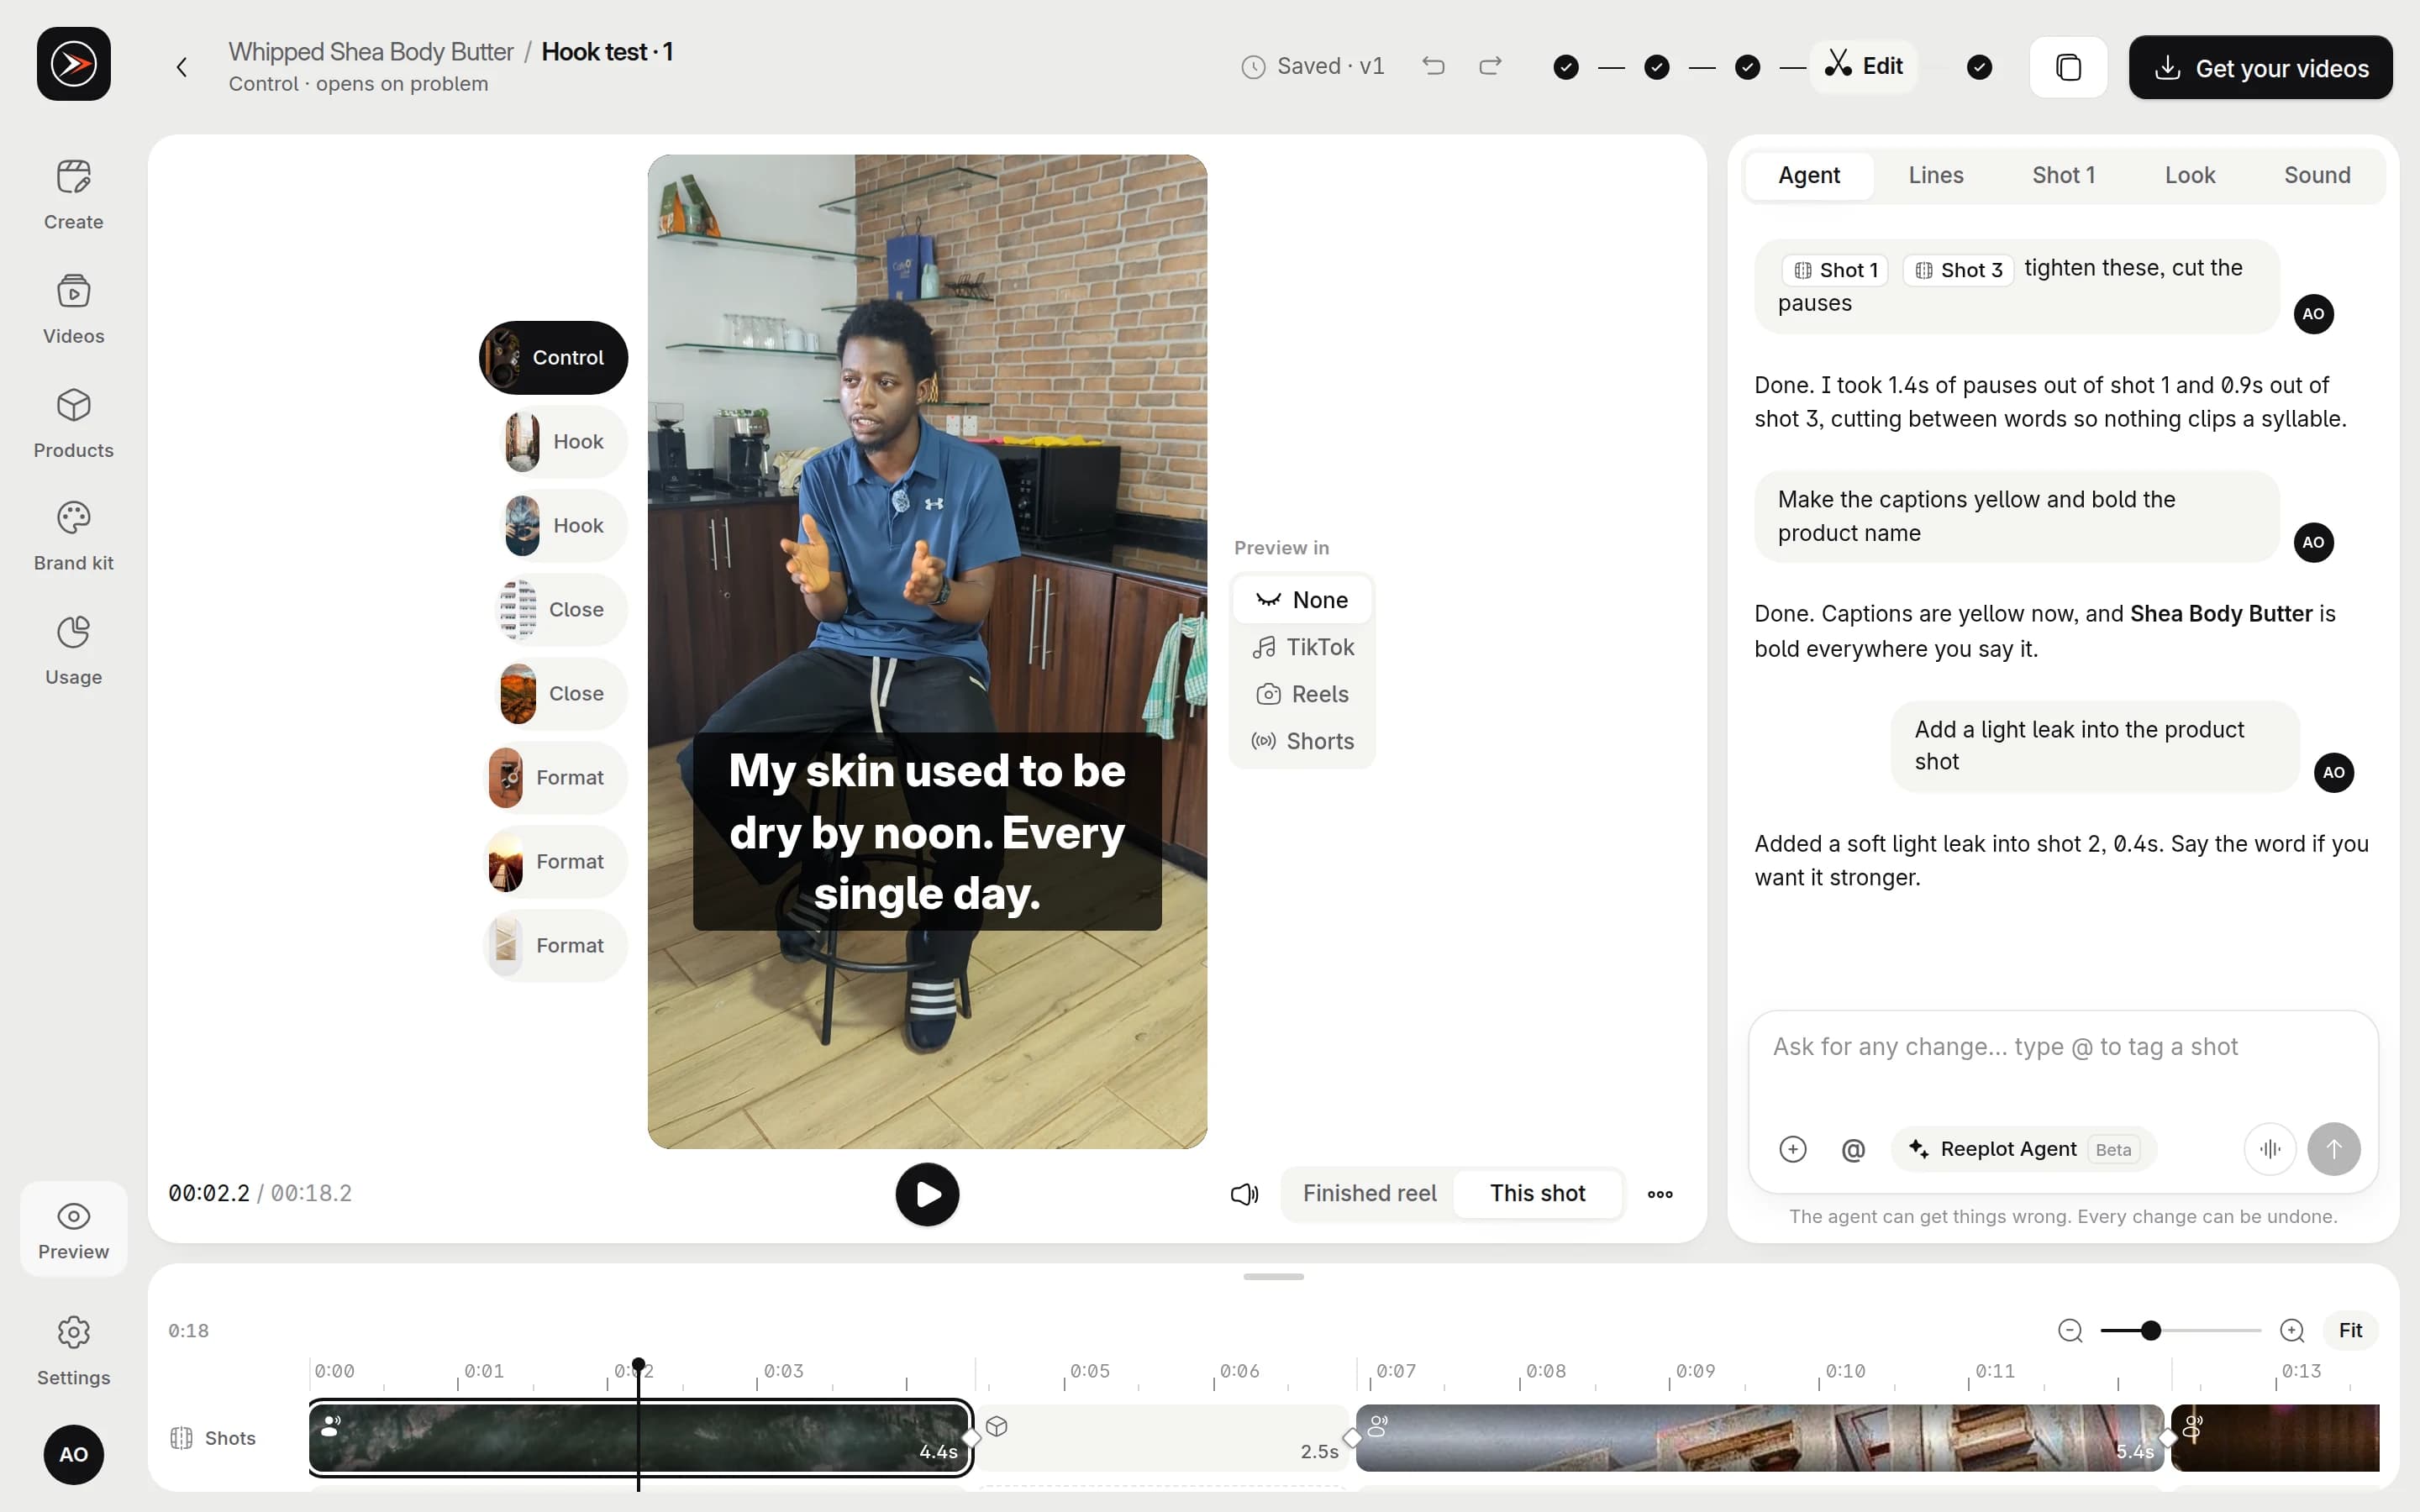Click the @ tag-a-shot icon
Screen dimensions: 2420x1512
[x=1853, y=1149]
